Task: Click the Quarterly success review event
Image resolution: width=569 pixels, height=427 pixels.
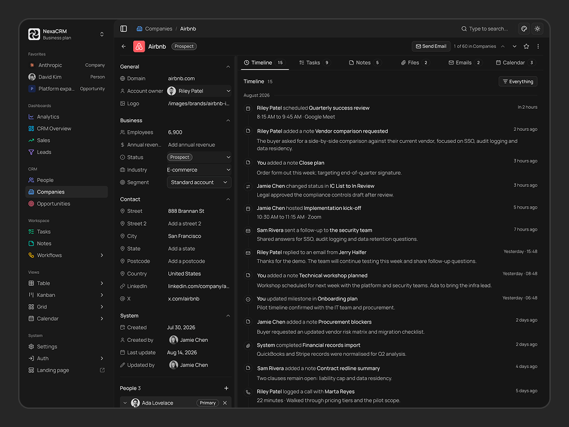Action: coord(339,108)
